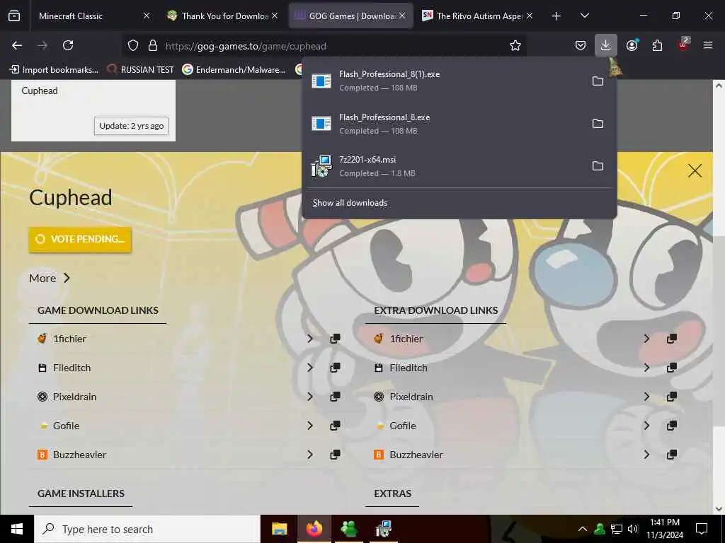Expand game Fileditch link arrow

310,368
